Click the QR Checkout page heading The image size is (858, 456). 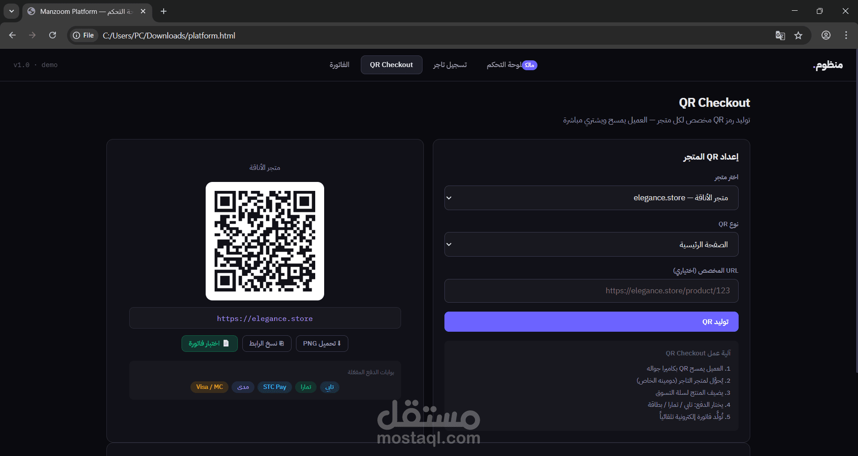[x=714, y=103]
